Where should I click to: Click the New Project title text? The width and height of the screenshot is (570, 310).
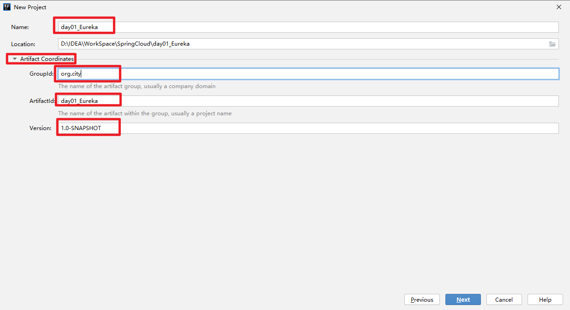(x=30, y=7)
